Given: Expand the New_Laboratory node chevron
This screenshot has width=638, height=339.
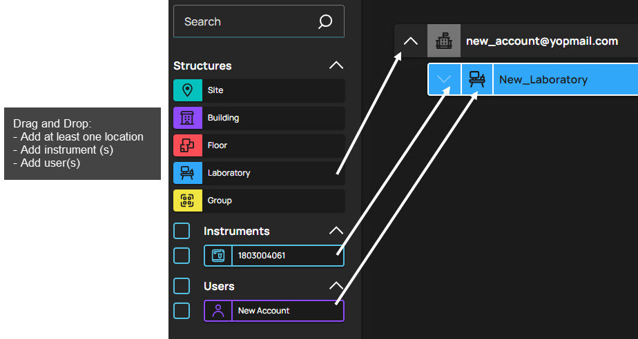Looking at the screenshot, I should [x=445, y=79].
